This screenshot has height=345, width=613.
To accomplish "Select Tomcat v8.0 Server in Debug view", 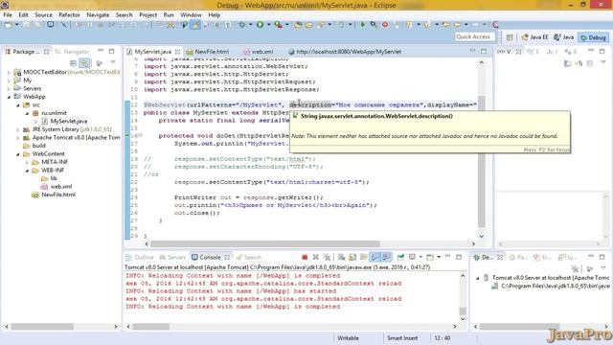I will pyautogui.click(x=546, y=278).
